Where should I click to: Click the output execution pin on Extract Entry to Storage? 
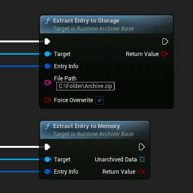point(165,41)
